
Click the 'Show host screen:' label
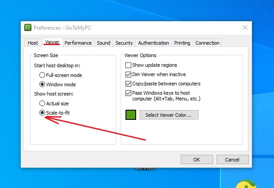pyautogui.click(x=54, y=94)
